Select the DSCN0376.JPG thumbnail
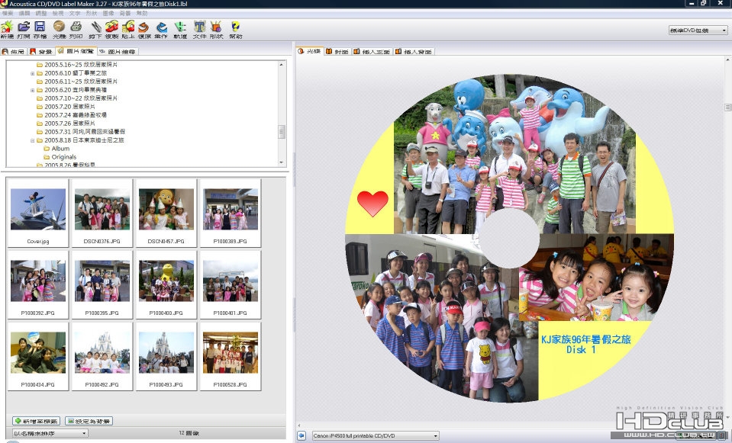This screenshot has width=732, height=443. (x=102, y=213)
